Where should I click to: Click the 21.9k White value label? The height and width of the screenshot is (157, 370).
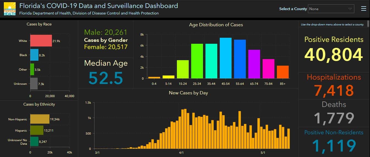(x=56, y=41)
